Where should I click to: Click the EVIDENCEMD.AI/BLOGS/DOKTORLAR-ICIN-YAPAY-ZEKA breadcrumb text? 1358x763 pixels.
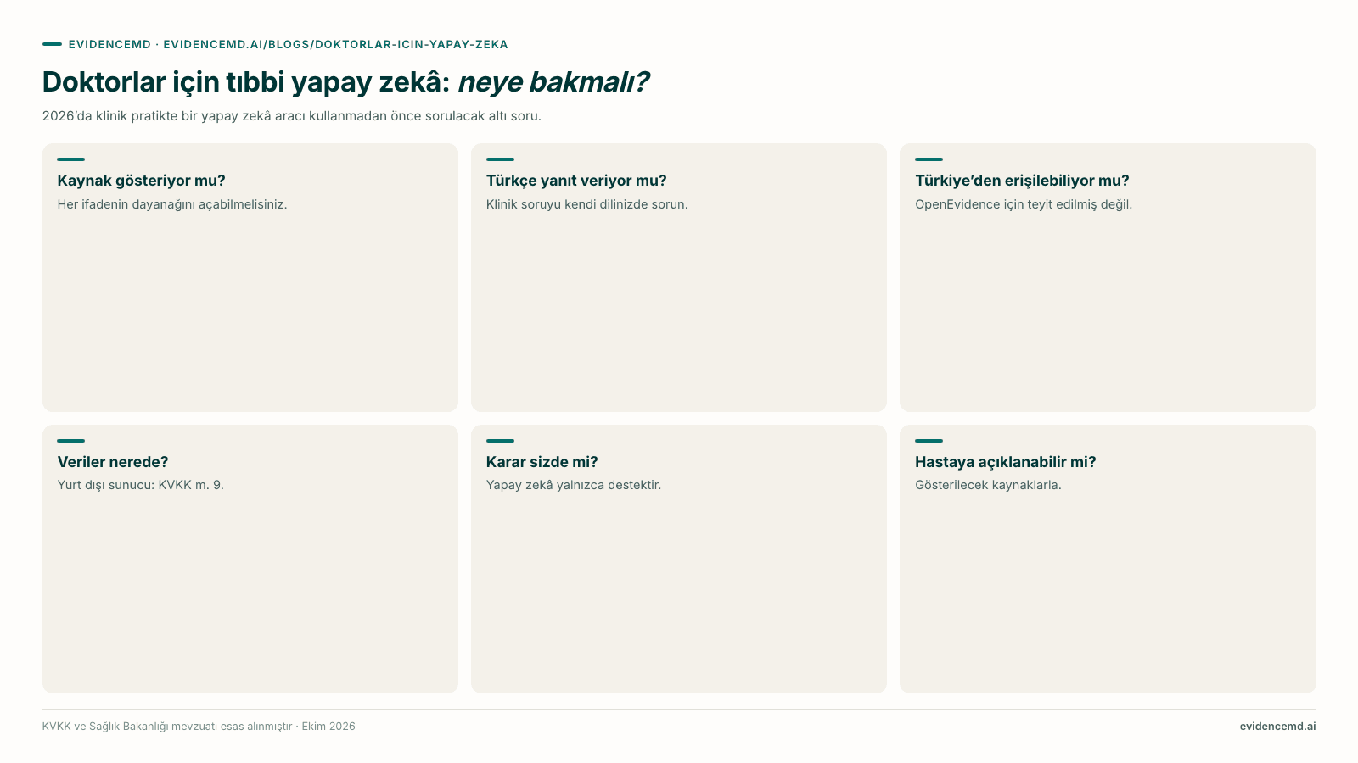(335, 45)
